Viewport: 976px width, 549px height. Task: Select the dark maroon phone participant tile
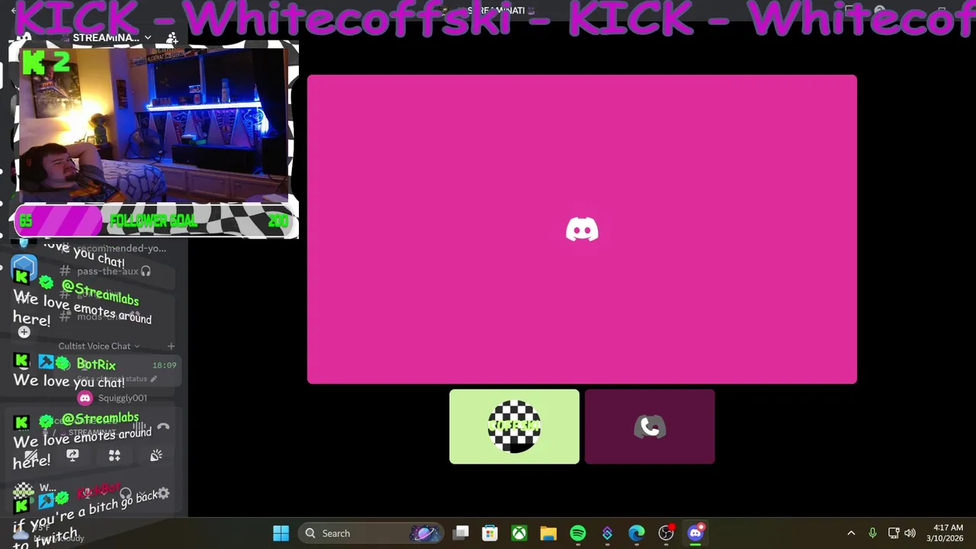pyautogui.click(x=650, y=426)
